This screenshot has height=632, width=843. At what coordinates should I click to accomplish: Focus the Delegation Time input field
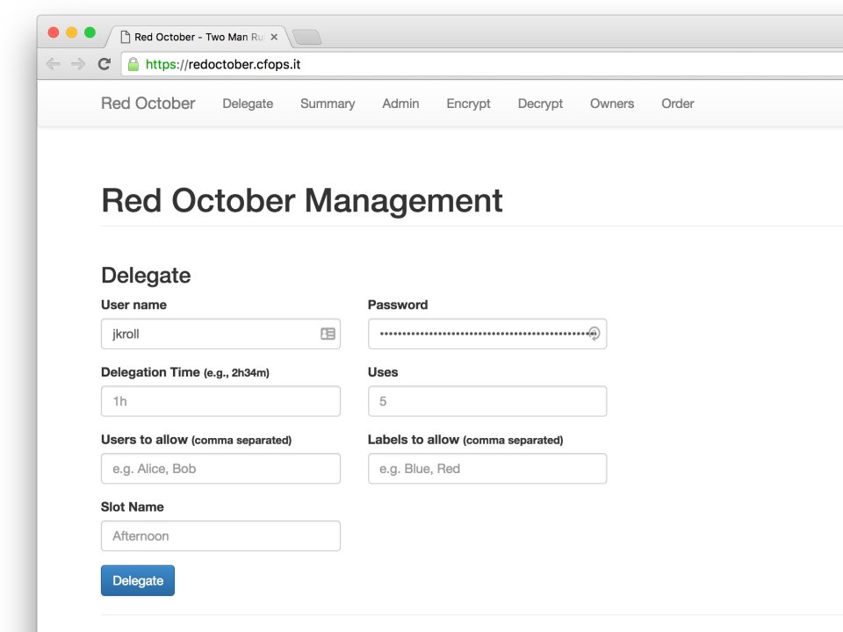[x=220, y=401]
